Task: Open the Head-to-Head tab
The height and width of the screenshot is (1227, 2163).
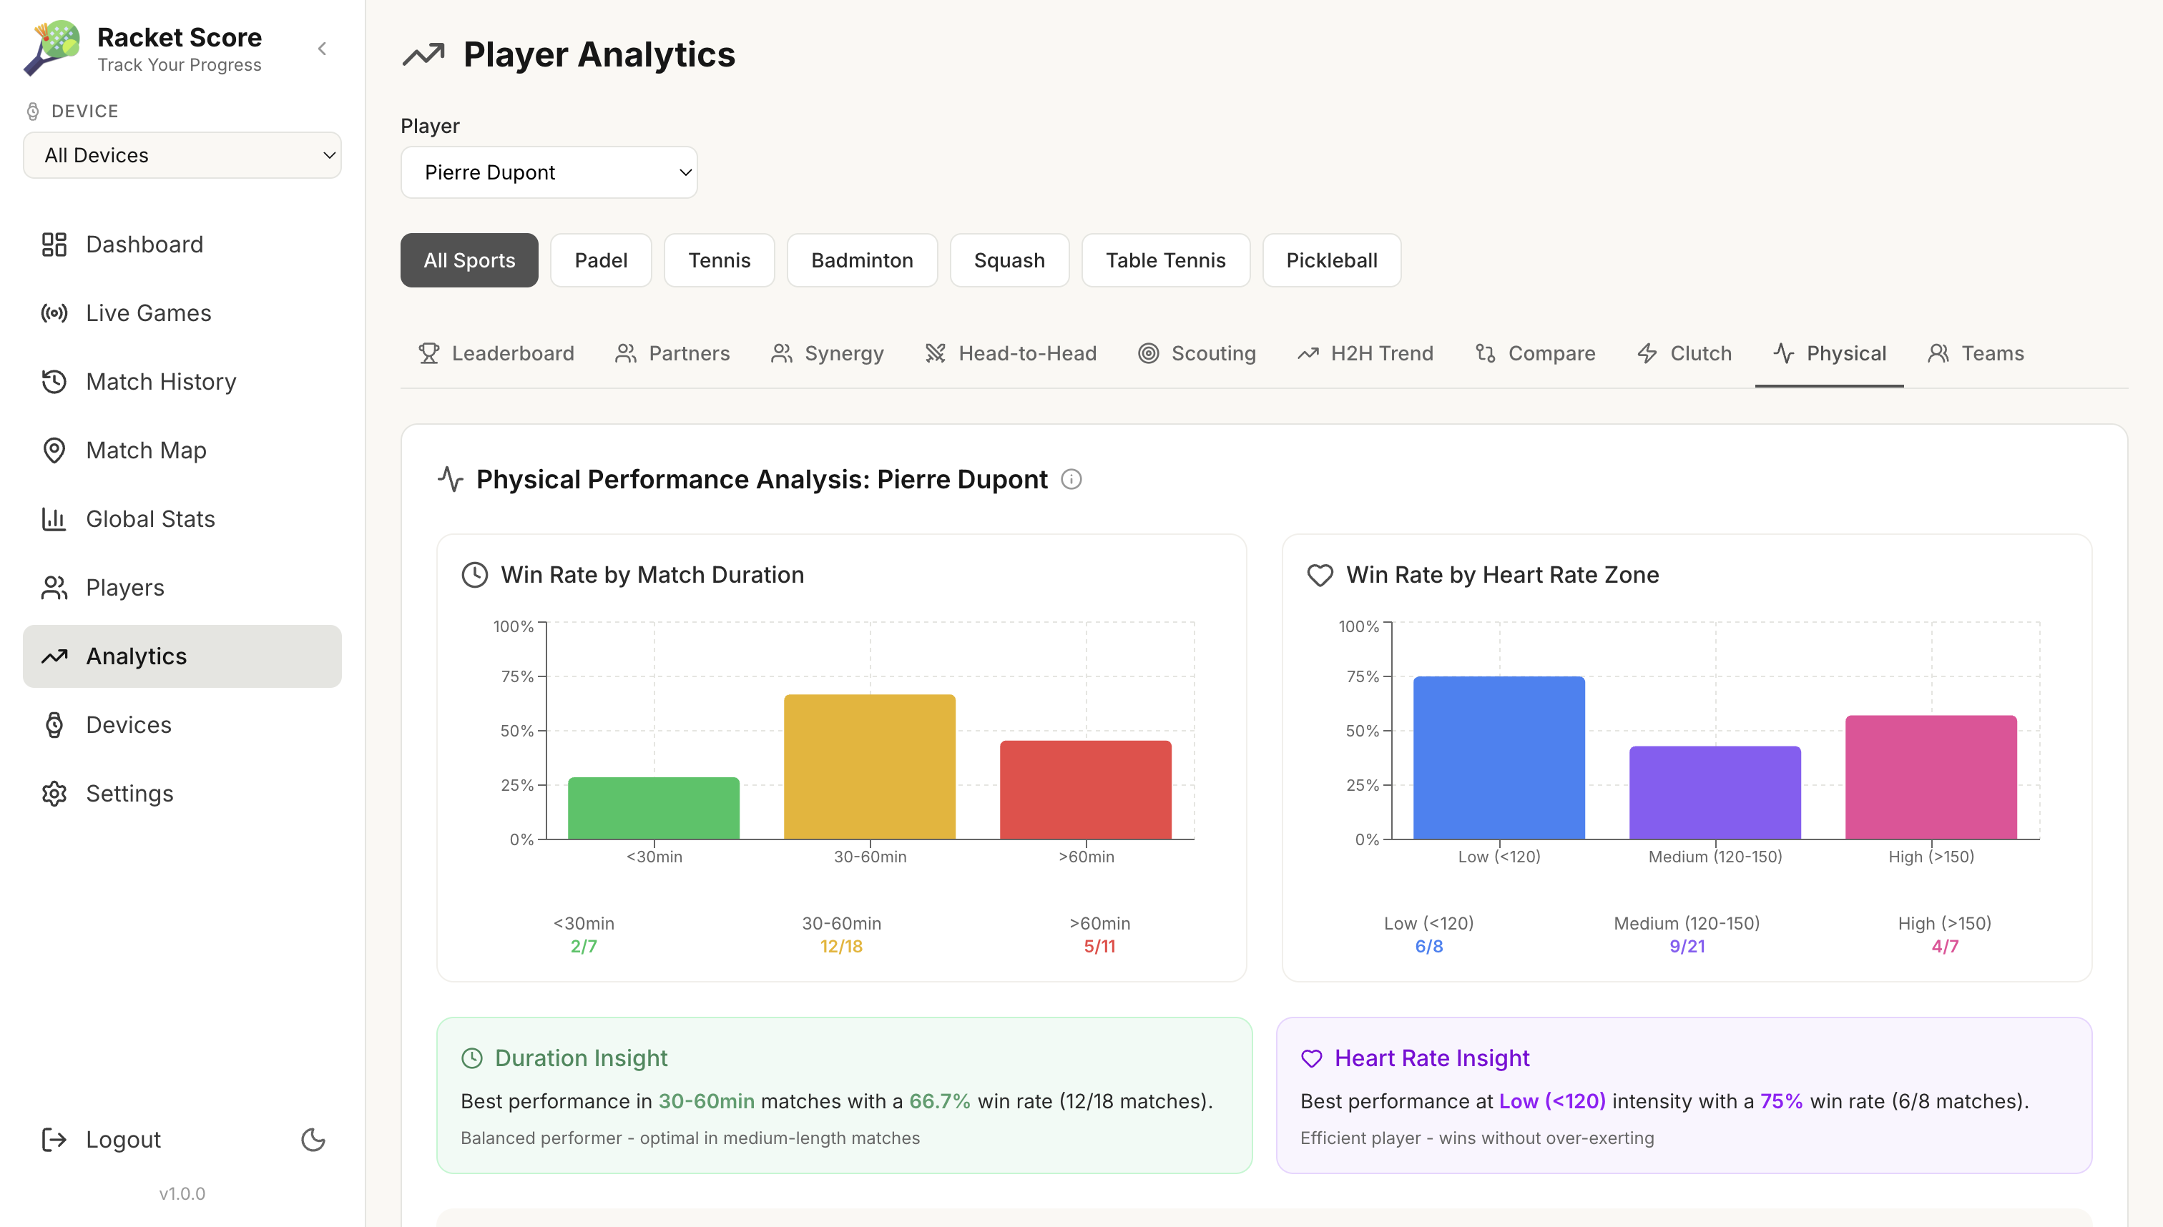Action: 1010,353
